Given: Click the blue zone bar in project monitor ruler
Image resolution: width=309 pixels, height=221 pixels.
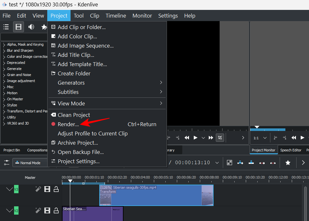Looking at the screenshot, I should click(x=268, y=130).
